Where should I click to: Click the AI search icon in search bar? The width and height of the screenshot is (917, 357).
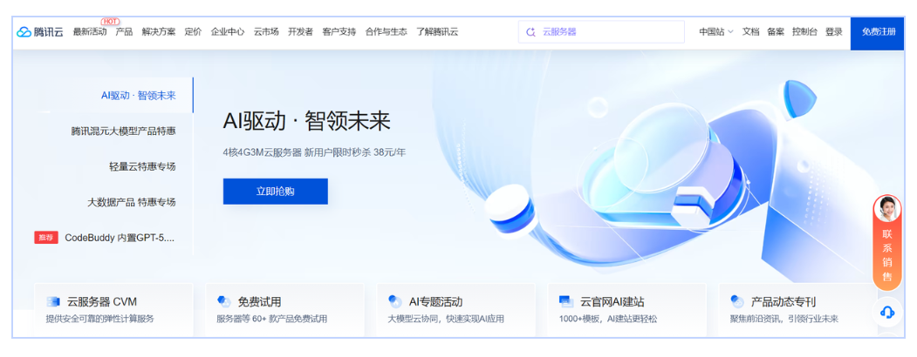click(530, 32)
